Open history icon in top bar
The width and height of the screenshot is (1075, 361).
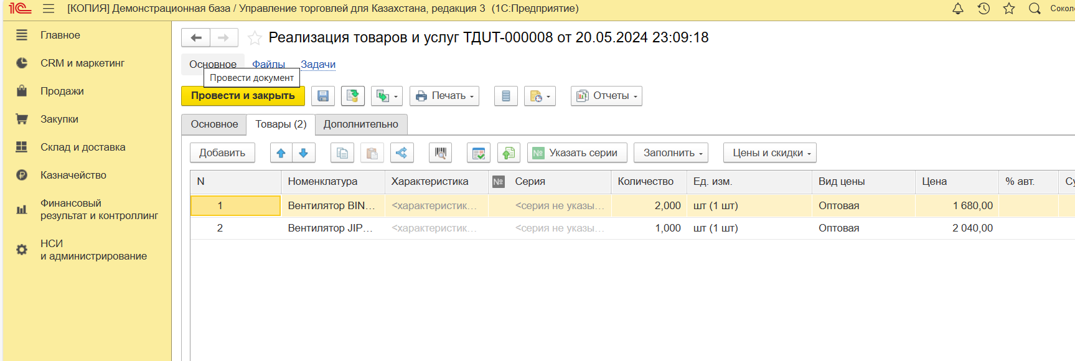pos(983,9)
